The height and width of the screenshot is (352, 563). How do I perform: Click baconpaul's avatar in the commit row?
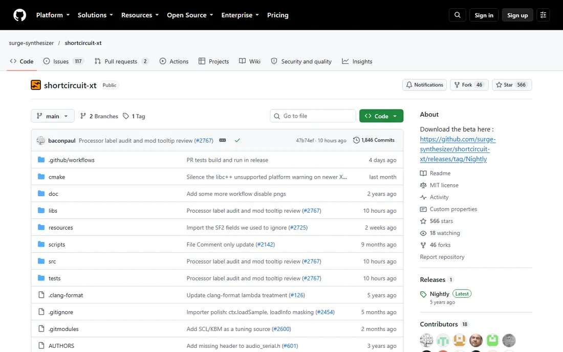coord(40,140)
